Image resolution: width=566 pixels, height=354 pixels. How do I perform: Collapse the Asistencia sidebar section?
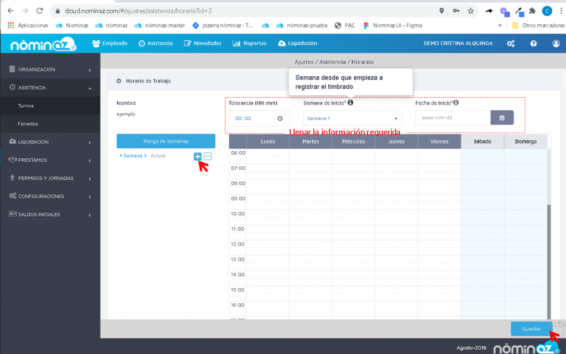pyautogui.click(x=50, y=88)
